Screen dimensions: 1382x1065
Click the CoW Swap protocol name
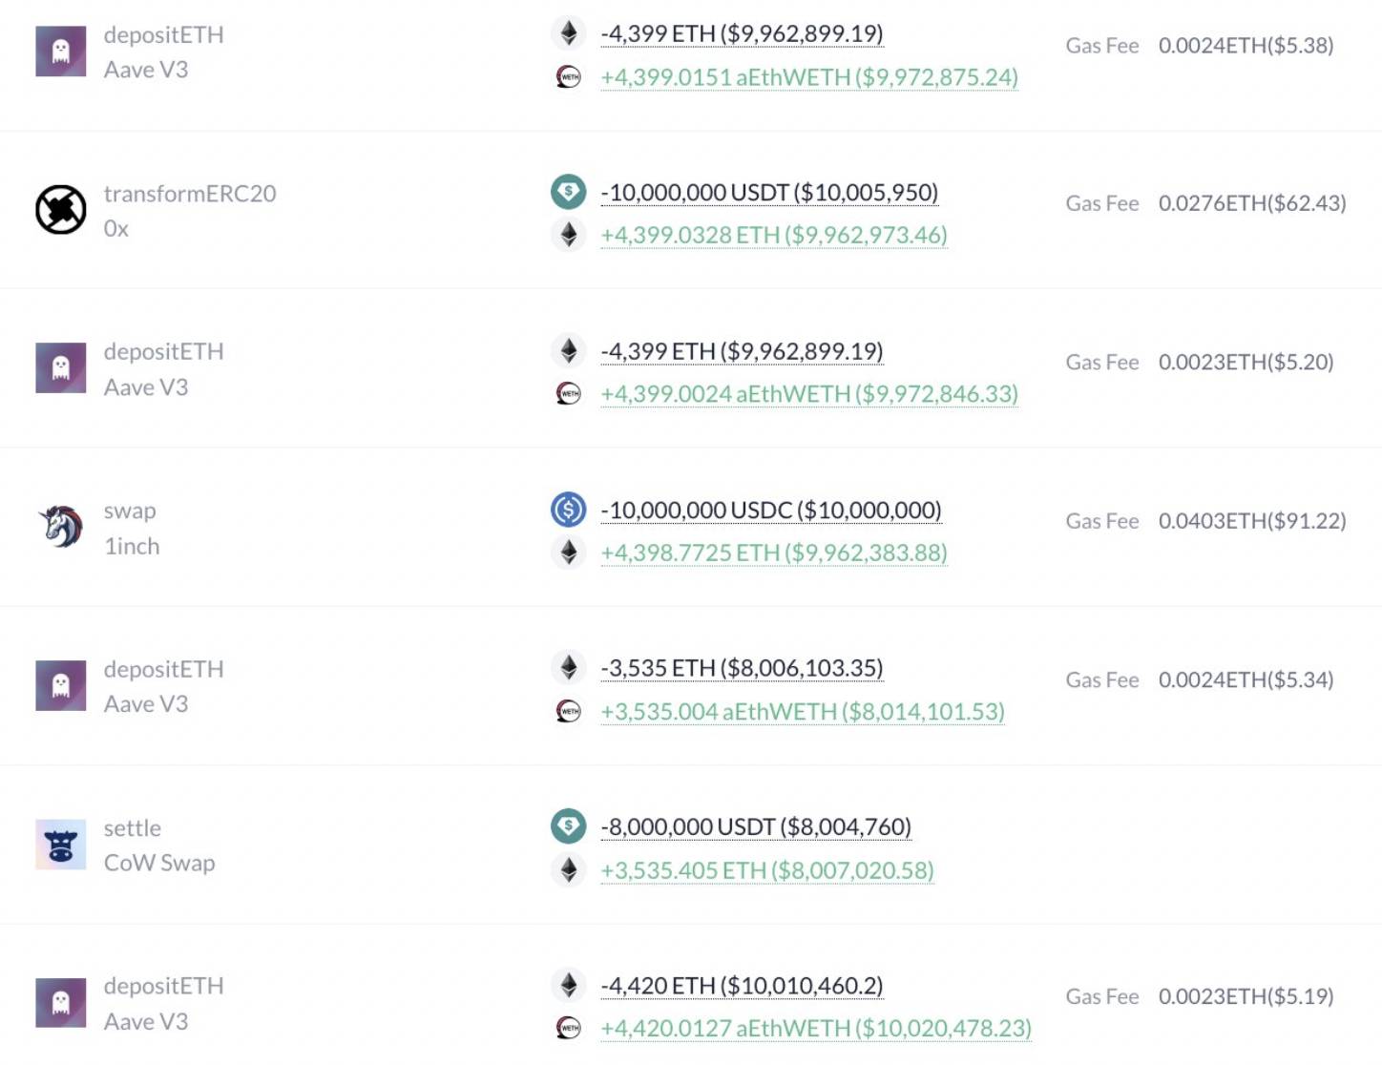[x=159, y=863]
